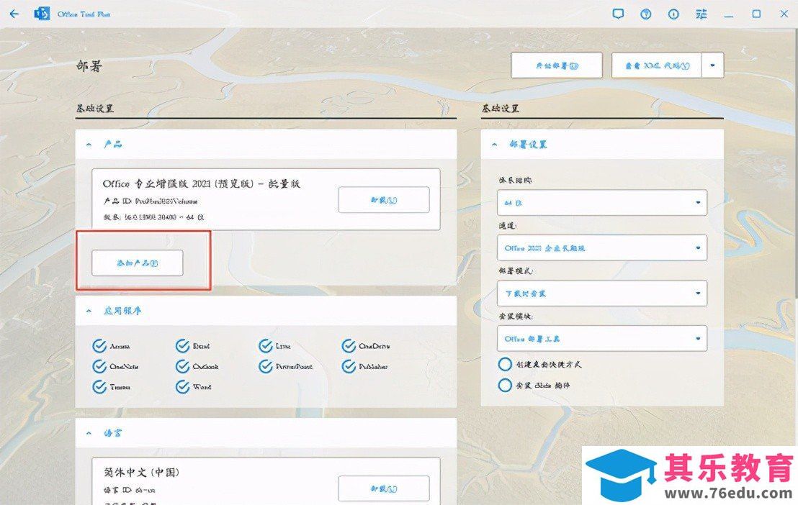The height and width of the screenshot is (505, 798).
Task: Toggle the Publisher application checkbox
Action: click(349, 366)
